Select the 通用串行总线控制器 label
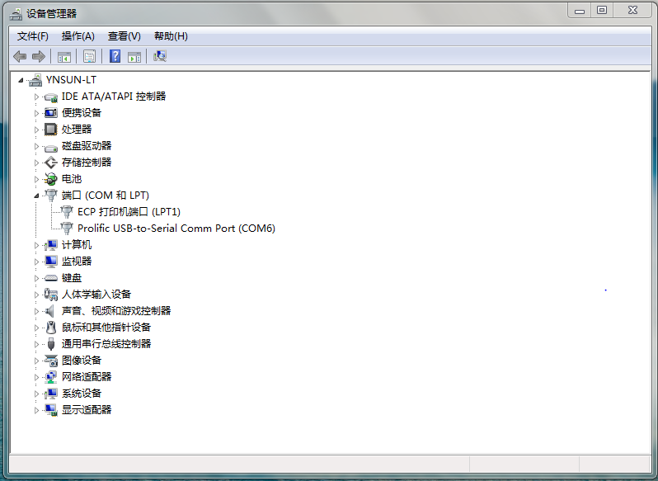658x481 pixels. coord(106,344)
